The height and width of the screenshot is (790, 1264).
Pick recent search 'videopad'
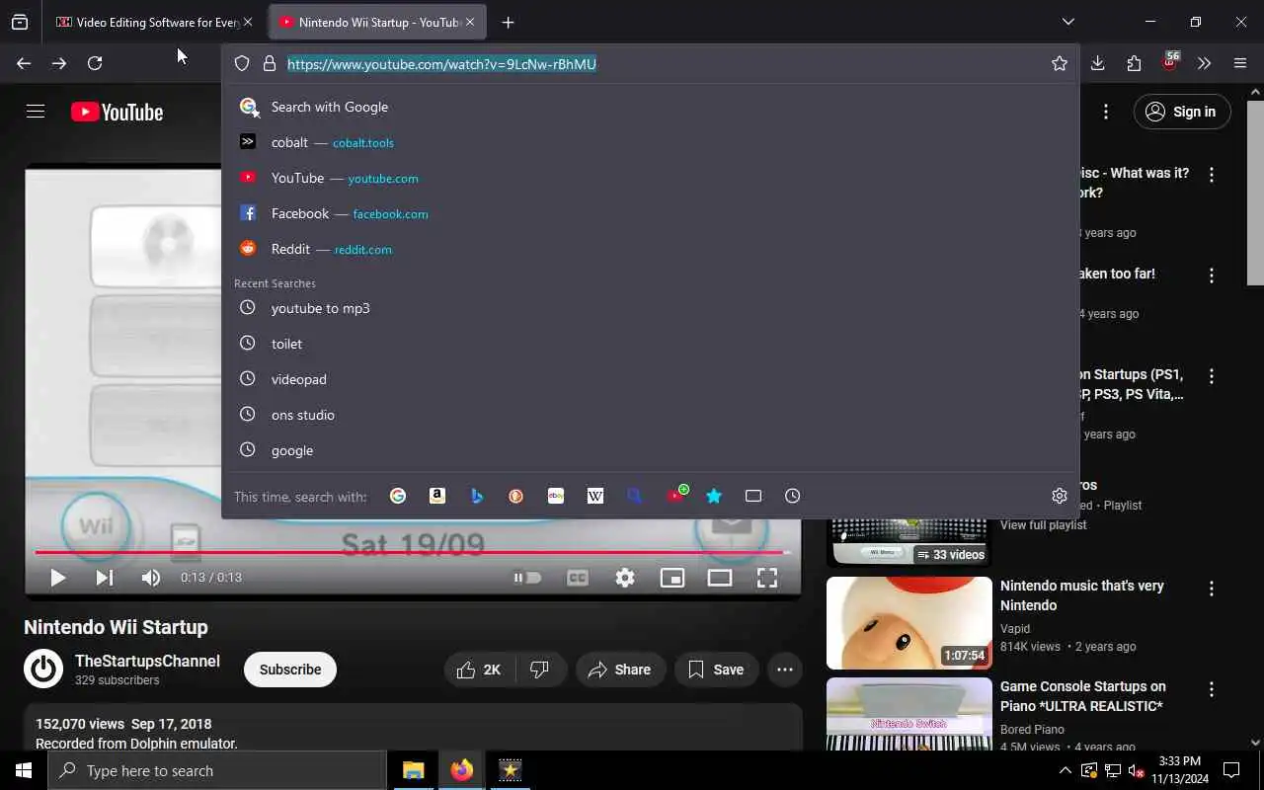point(650,379)
